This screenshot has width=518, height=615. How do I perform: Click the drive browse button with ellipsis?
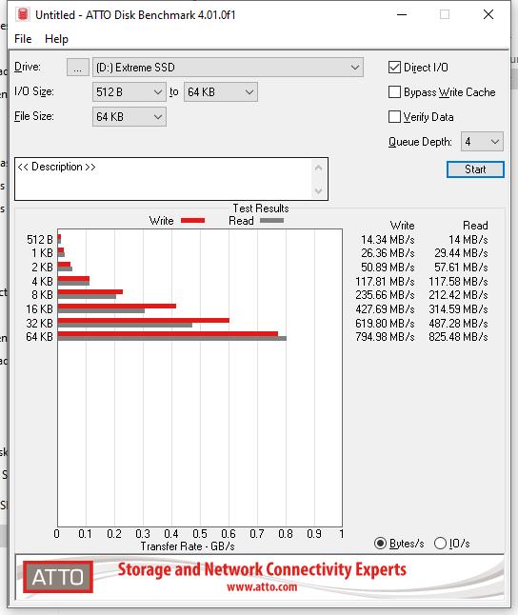(x=78, y=68)
